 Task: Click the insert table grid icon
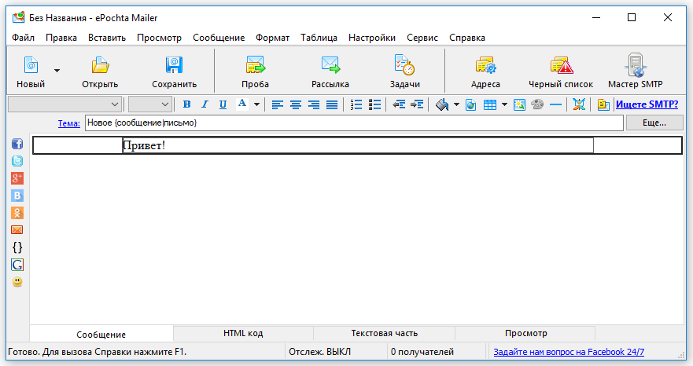click(x=490, y=104)
